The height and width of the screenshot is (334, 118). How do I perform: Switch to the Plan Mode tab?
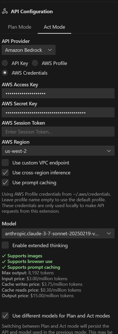(x=19, y=27)
